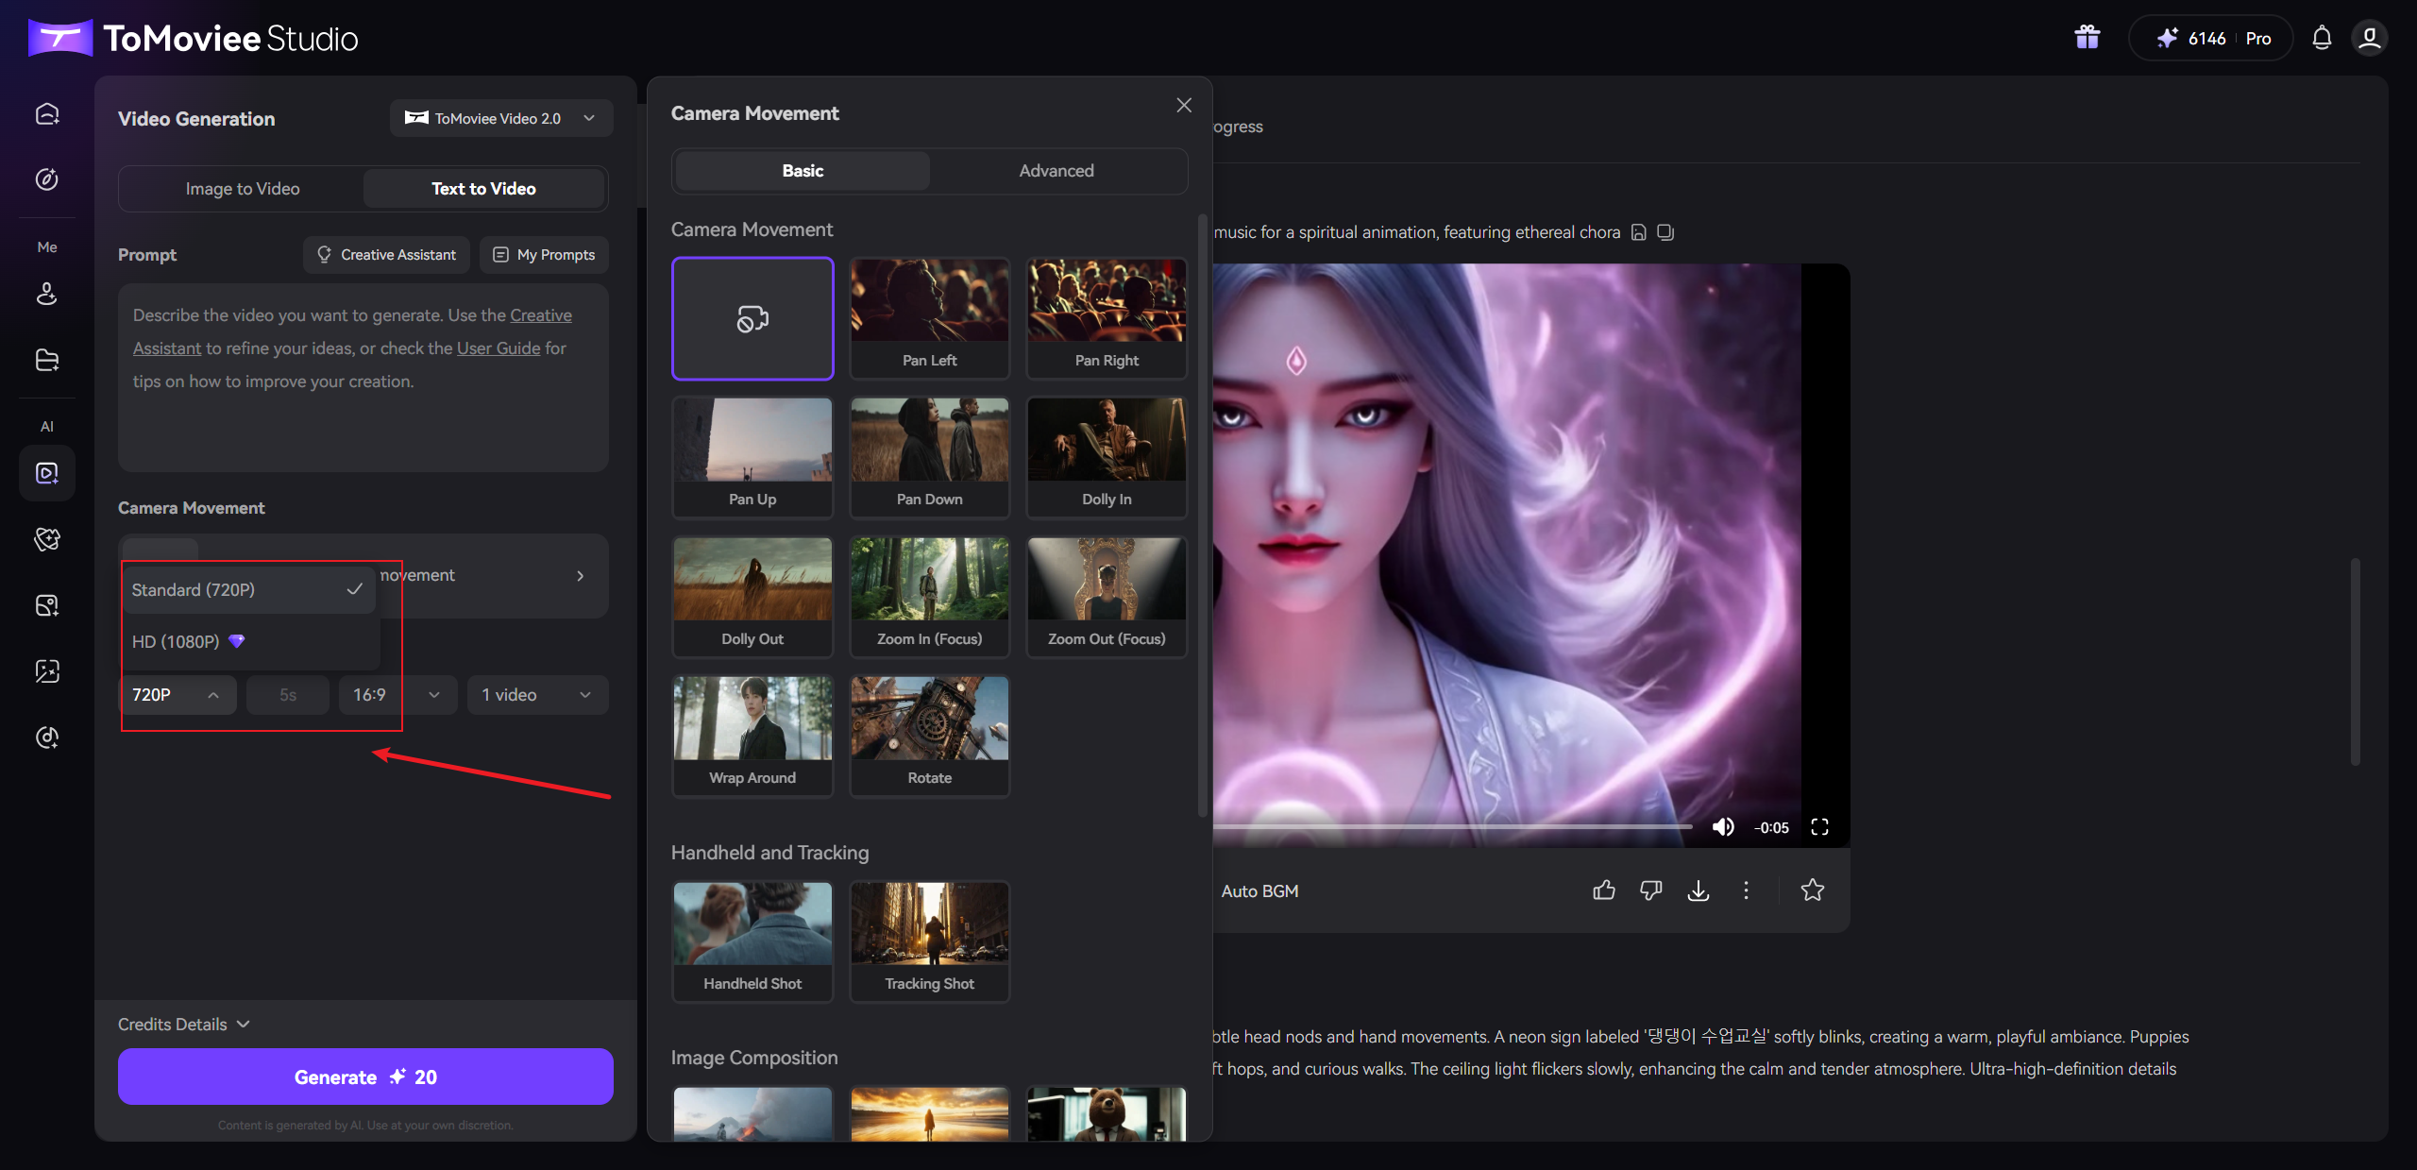Open the notifications bell
The height and width of the screenshot is (1170, 2417).
[2322, 38]
